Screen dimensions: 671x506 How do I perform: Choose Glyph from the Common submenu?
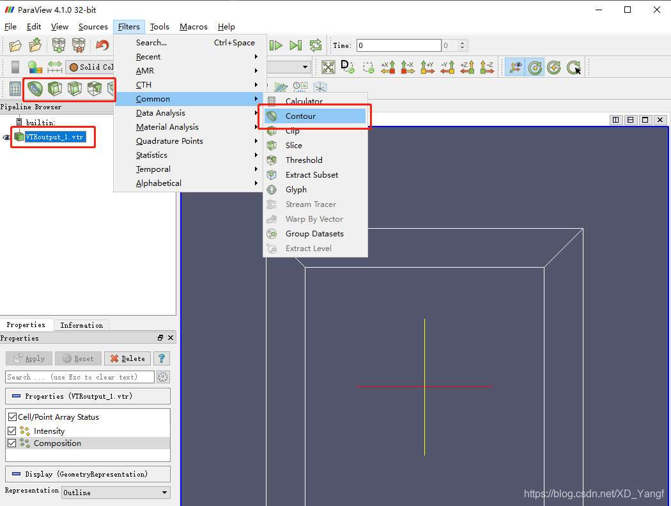click(x=315, y=190)
